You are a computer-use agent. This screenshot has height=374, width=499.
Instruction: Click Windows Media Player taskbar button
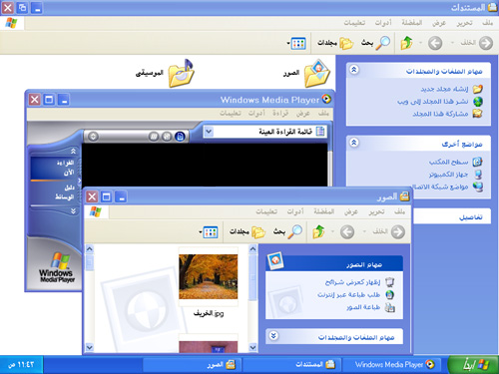coord(391,365)
